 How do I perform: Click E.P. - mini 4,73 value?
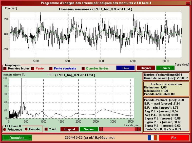pos(161,108)
